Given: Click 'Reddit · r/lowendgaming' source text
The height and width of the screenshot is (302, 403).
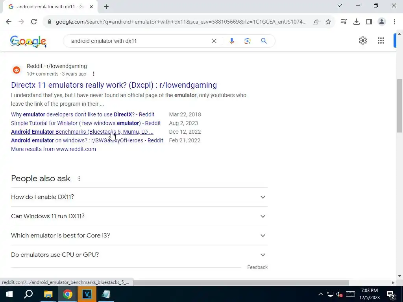Looking at the screenshot, I should coord(57,66).
